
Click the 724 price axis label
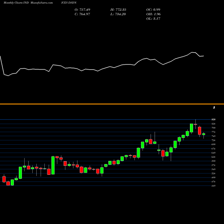(213, 140)
